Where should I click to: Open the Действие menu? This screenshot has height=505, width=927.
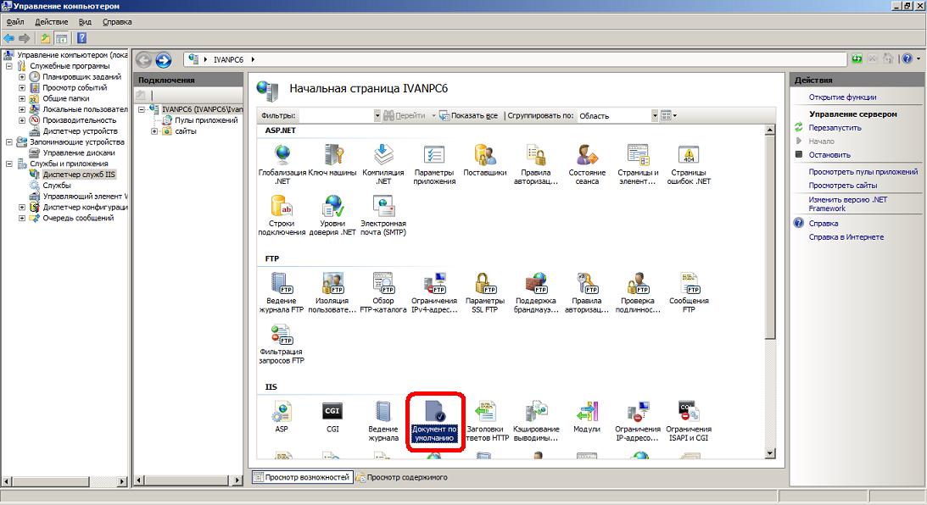52,21
